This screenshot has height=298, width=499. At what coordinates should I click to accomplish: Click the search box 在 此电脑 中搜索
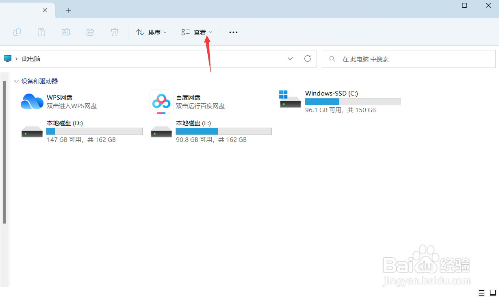click(x=409, y=59)
